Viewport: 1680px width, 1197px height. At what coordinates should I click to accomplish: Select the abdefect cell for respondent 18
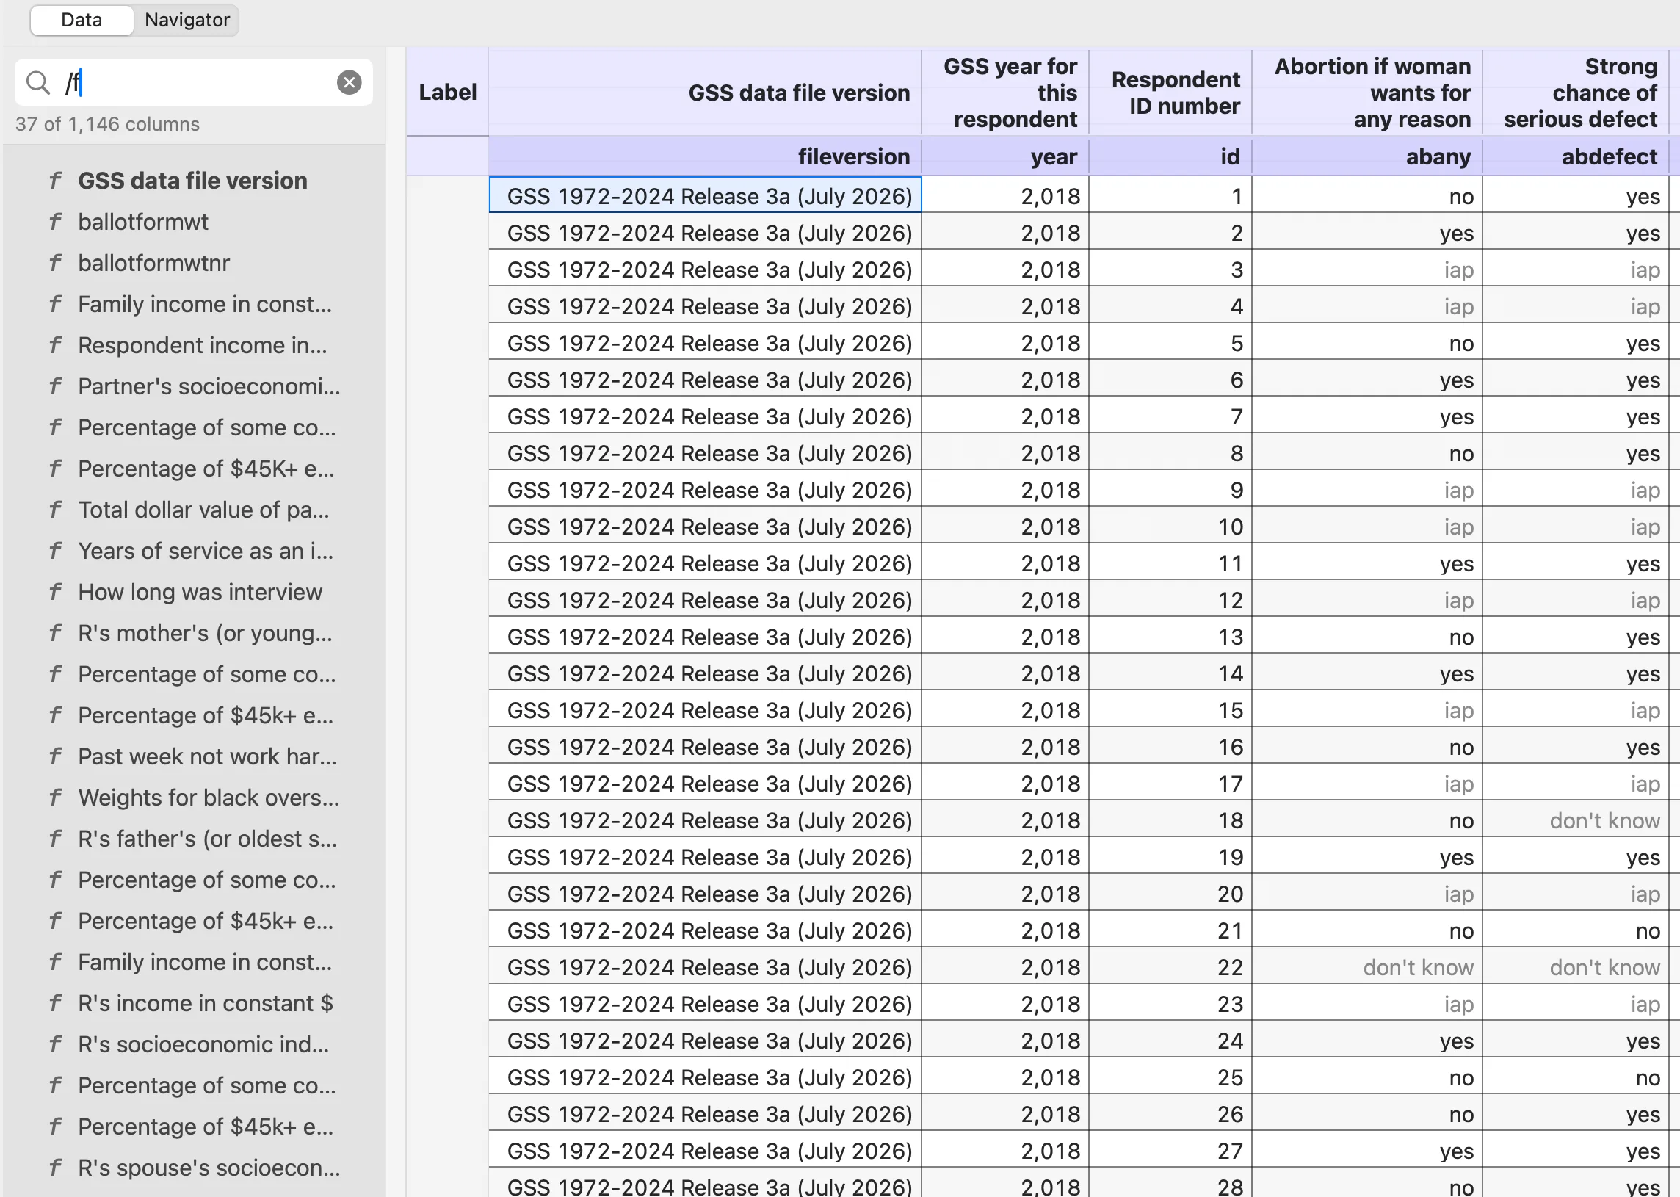pyautogui.click(x=1576, y=820)
